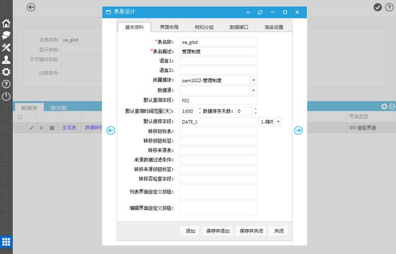Click the checkmark confirm icon top right
The image size is (396, 254).
[377, 7]
